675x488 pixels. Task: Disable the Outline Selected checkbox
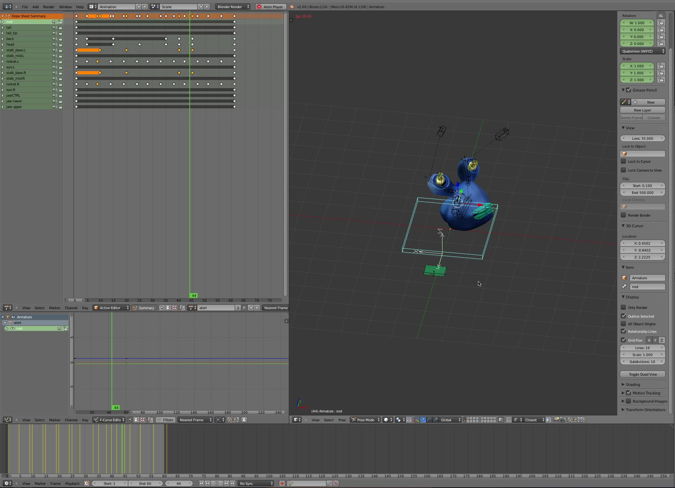623,316
